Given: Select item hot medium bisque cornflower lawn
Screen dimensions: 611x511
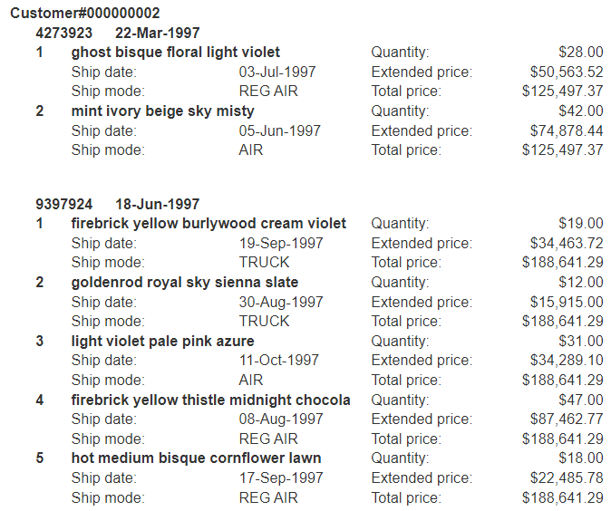Looking at the screenshot, I should coord(197,458).
